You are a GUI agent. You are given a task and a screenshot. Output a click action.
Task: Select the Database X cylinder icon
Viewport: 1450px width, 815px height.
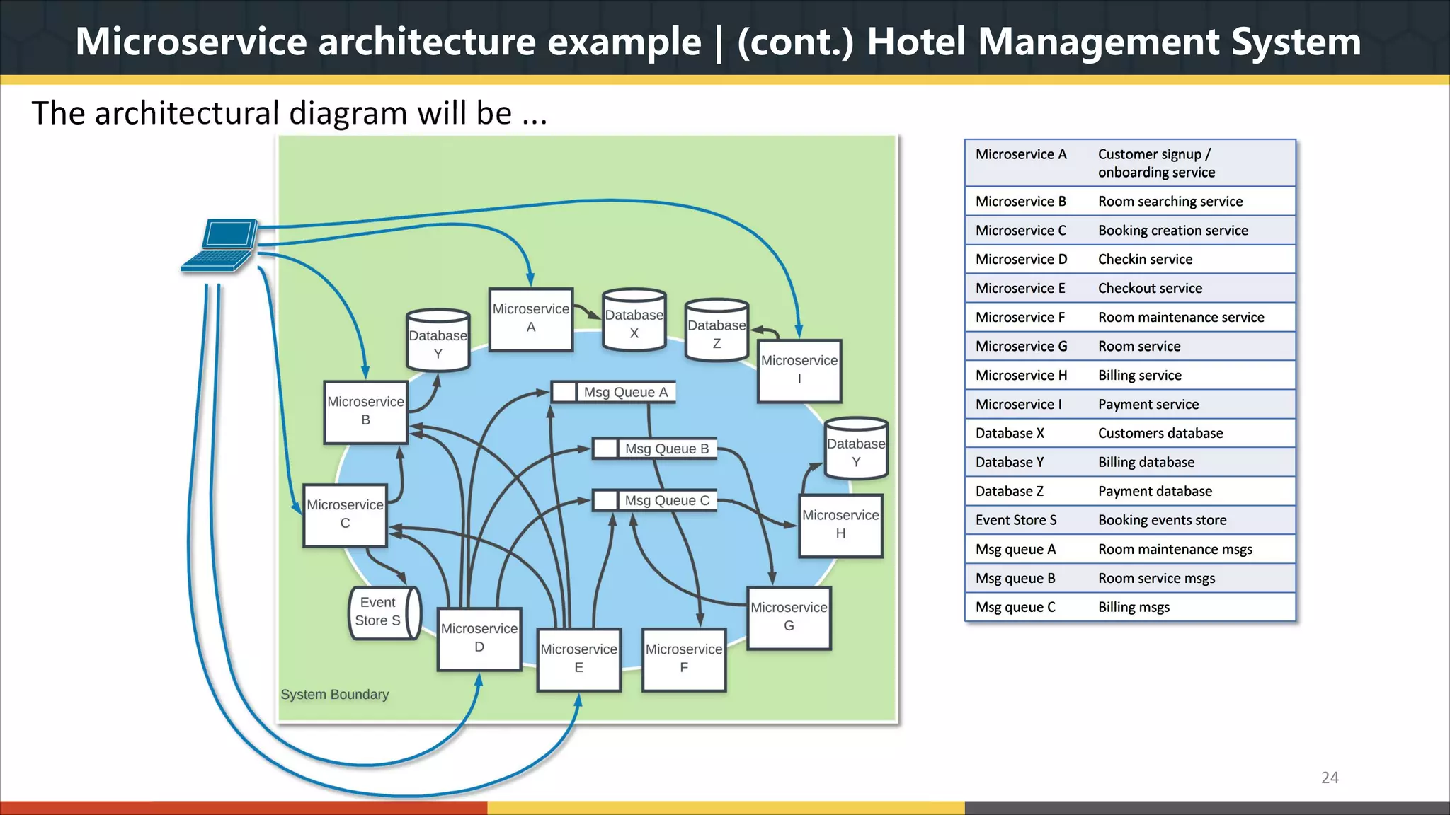pos(634,320)
